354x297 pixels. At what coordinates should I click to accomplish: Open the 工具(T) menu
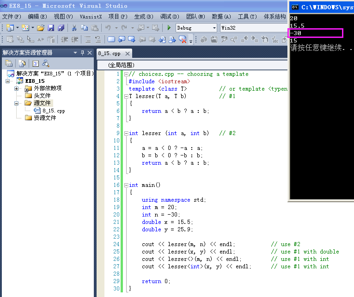tap(247, 17)
